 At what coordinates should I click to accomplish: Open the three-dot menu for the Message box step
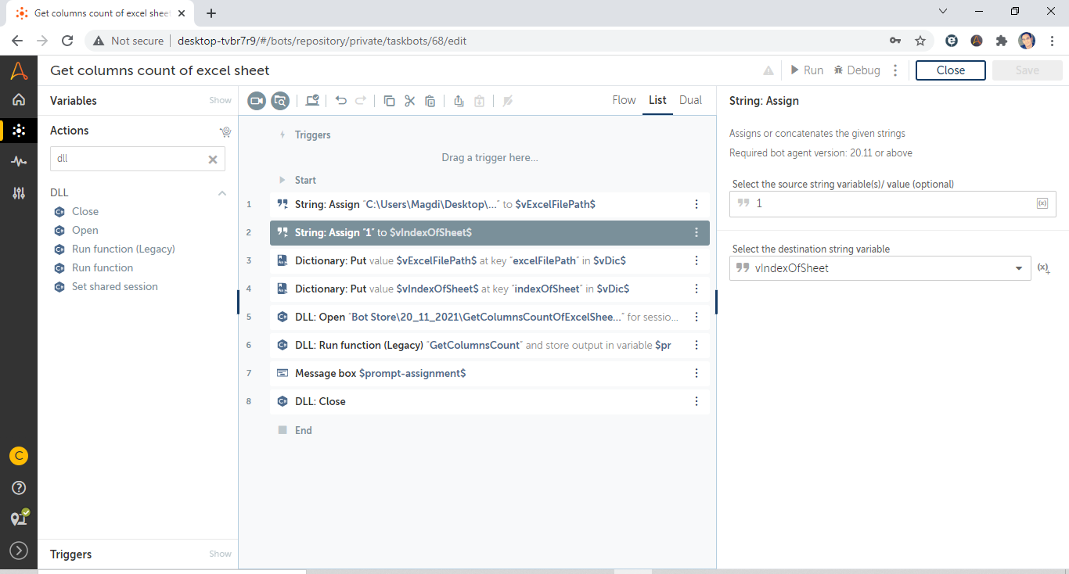(x=696, y=373)
